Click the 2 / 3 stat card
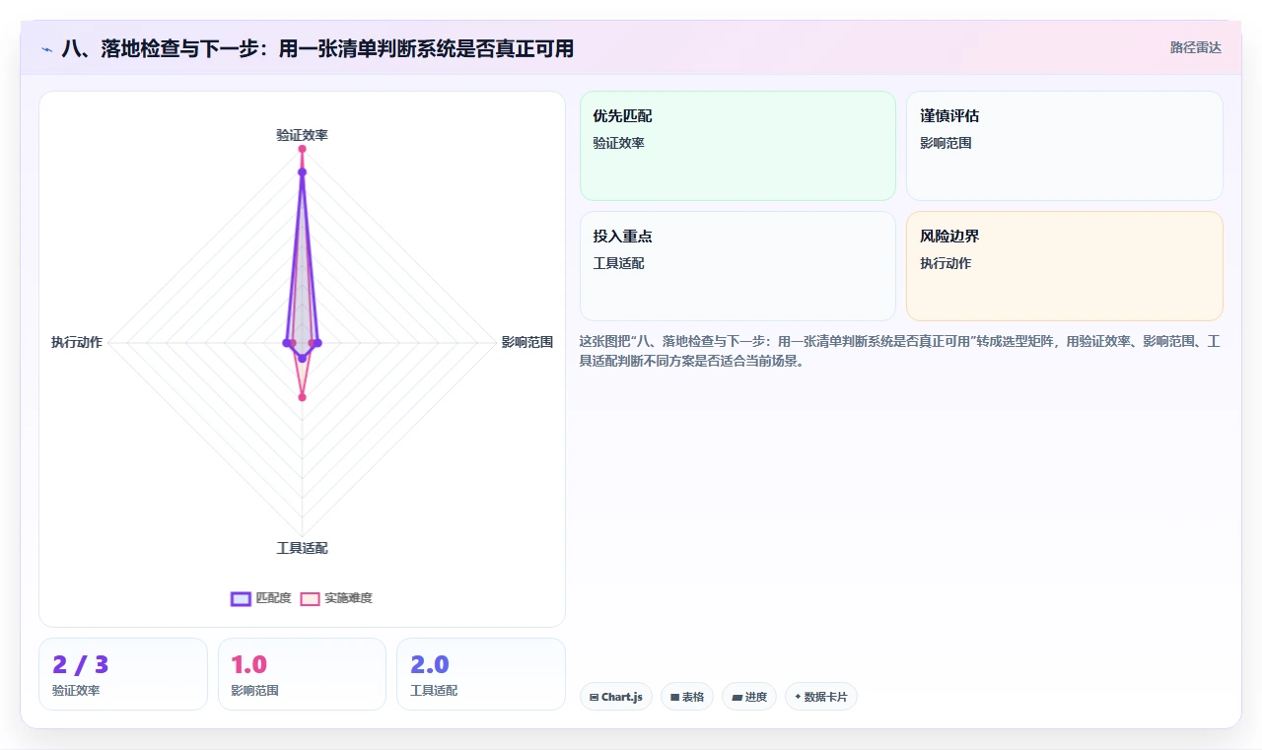The height and width of the screenshot is (750, 1262). click(x=123, y=674)
